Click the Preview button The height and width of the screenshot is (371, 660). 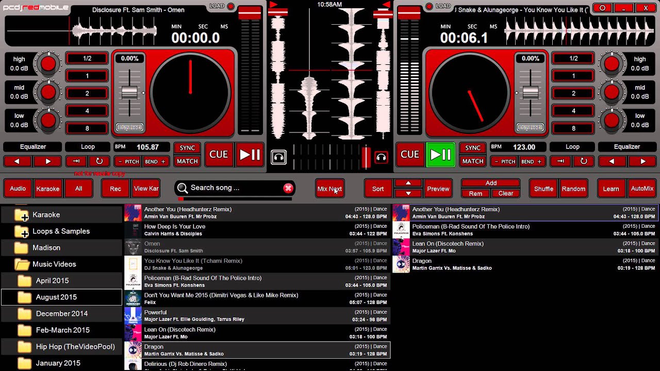(438, 189)
